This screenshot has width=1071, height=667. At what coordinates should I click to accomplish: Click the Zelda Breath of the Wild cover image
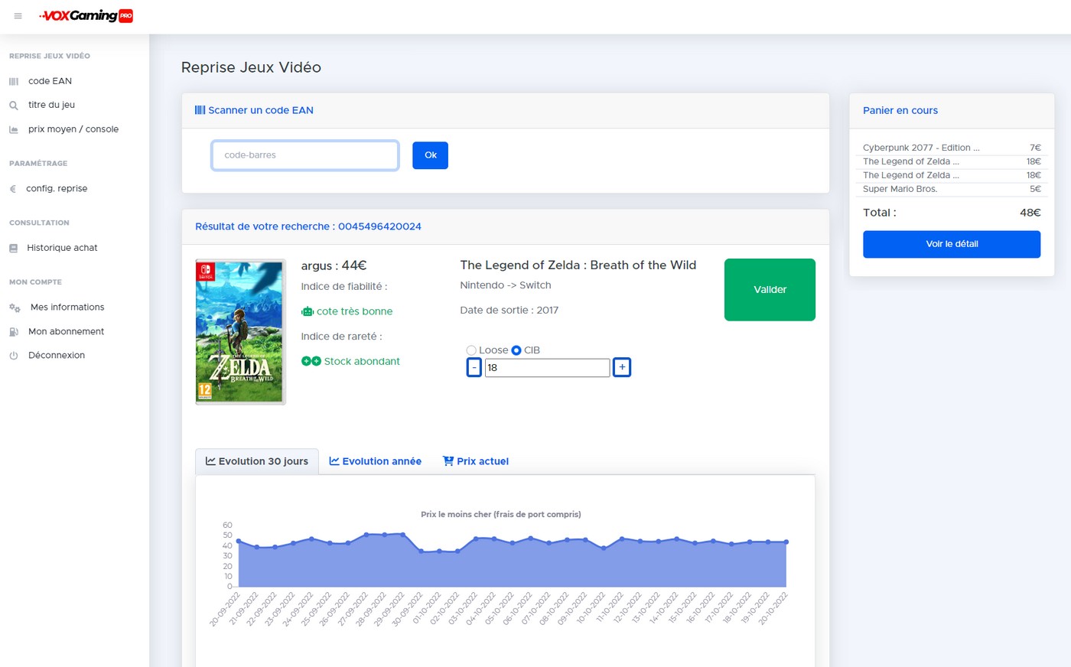[240, 331]
